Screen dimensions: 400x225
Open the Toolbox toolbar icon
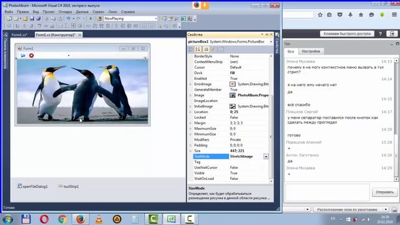tap(176, 19)
